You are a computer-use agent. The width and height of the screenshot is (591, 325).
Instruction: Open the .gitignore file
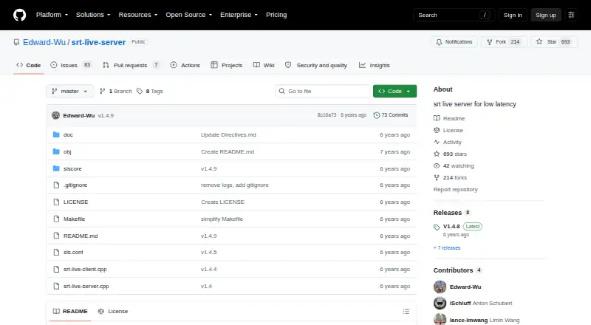coord(75,185)
